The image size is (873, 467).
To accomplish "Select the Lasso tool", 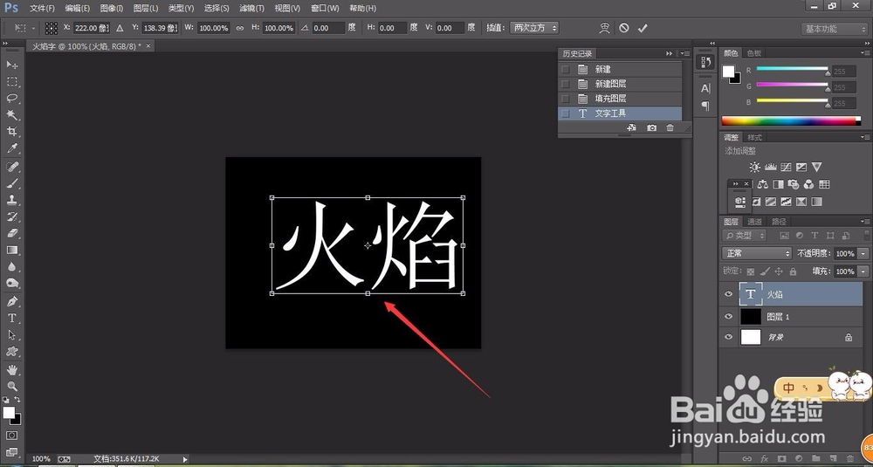I will [x=11, y=99].
